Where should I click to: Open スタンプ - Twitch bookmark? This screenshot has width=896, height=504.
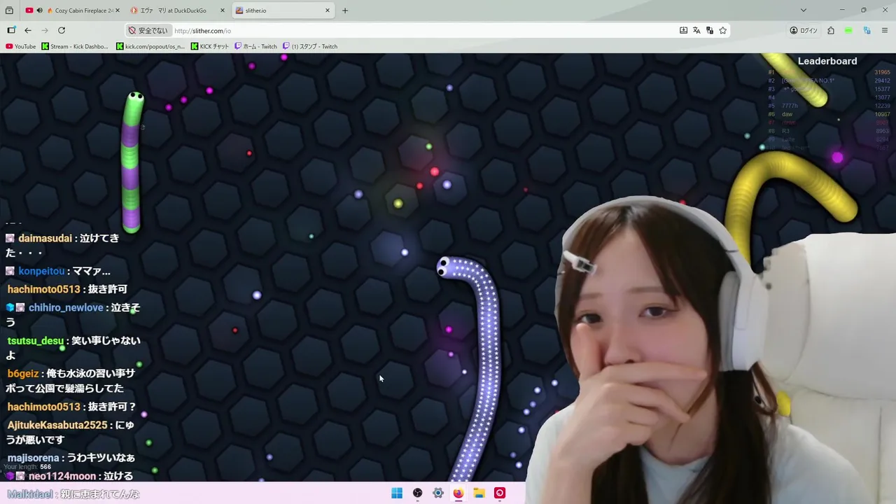(x=310, y=46)
